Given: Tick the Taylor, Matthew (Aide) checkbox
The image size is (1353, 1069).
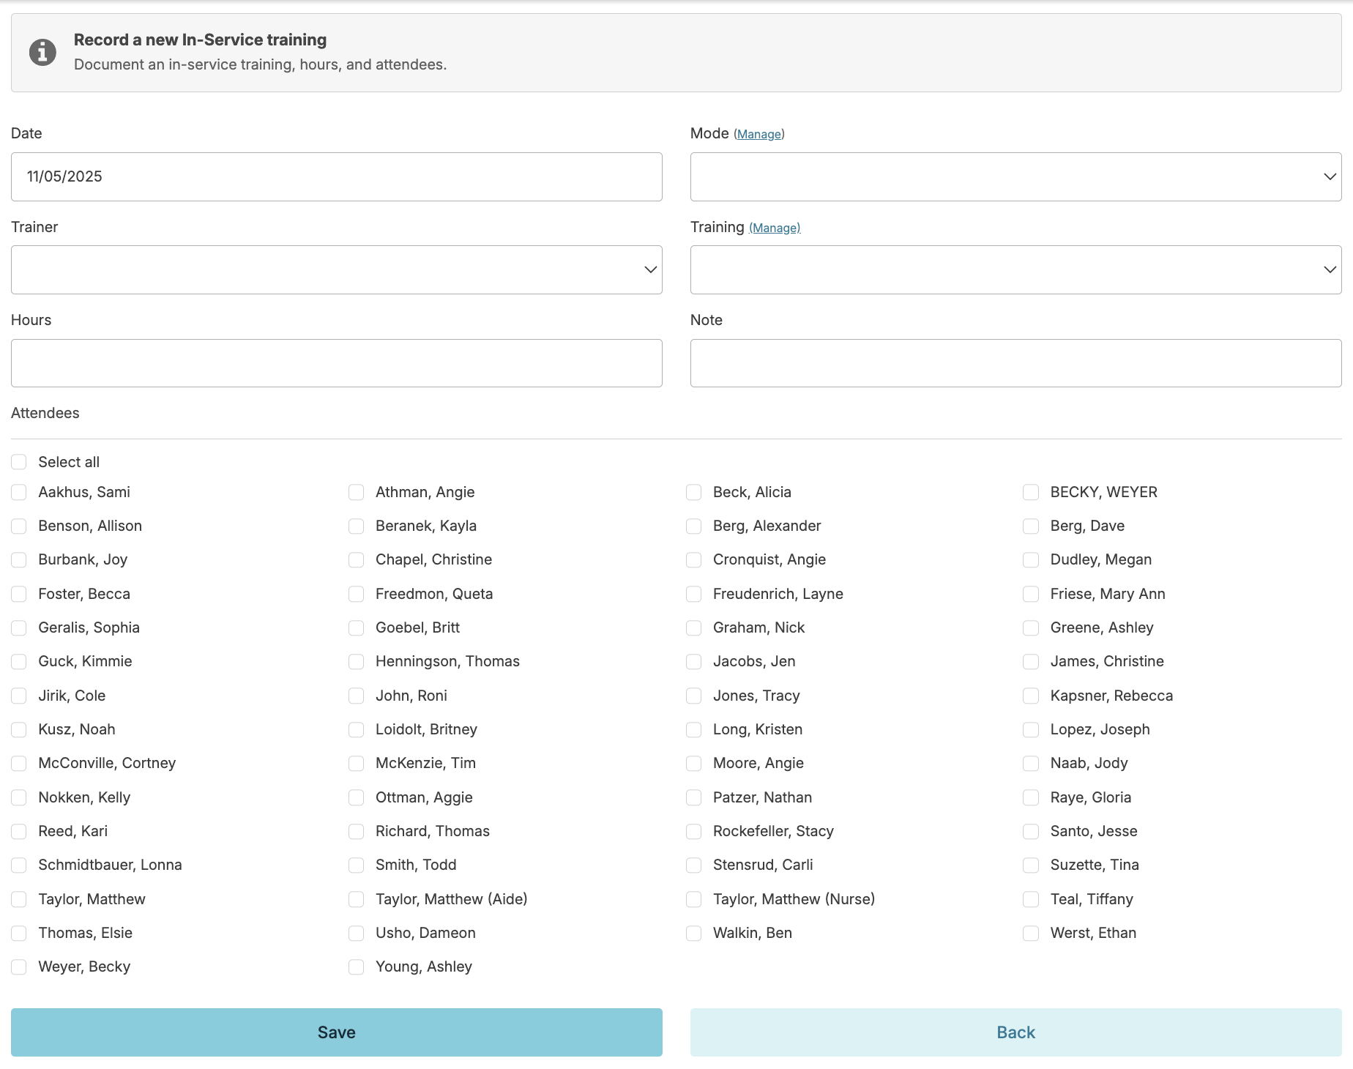Looking at the screenshot, I should [357, 899].
